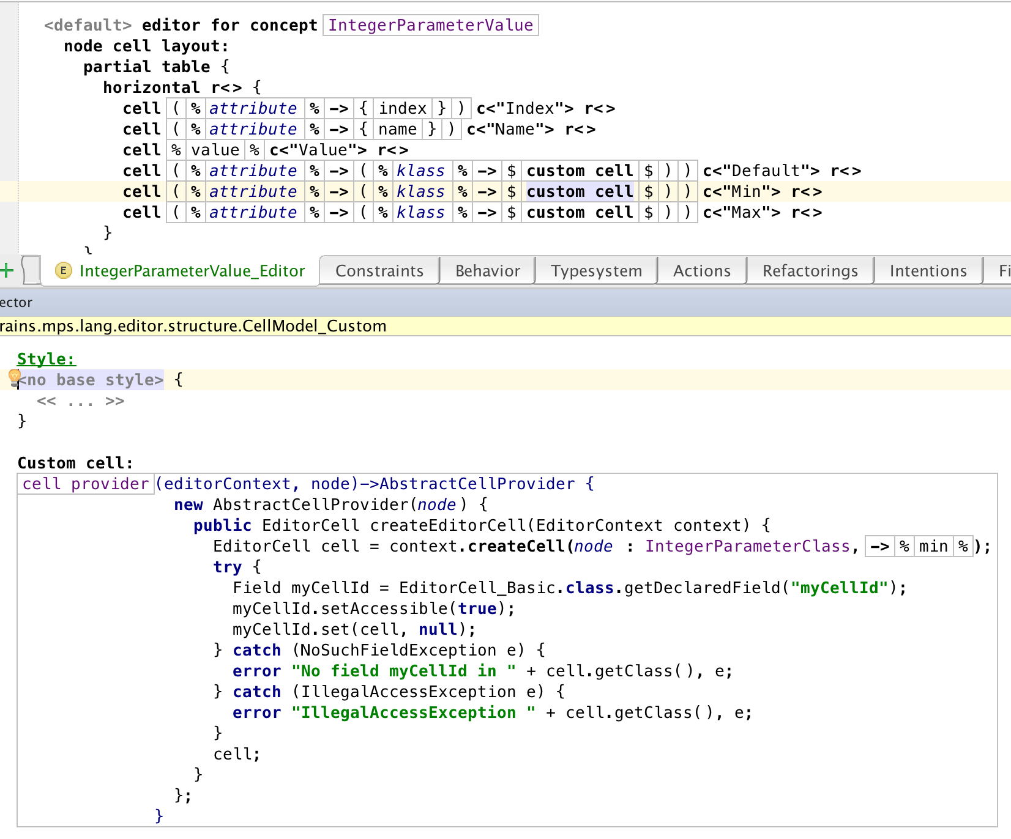This screenshot has width=1011, height=839.
Task: Click the IntegerParameterClass reference in code
Action: point(747,546)
